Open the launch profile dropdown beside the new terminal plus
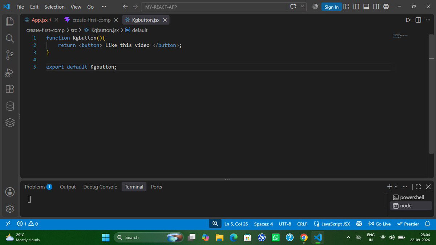436x245 pixels. coord(396,187)
